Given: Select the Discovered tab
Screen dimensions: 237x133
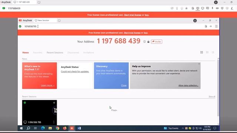Looking at the screenshot, I should click(x=73, y=52).
